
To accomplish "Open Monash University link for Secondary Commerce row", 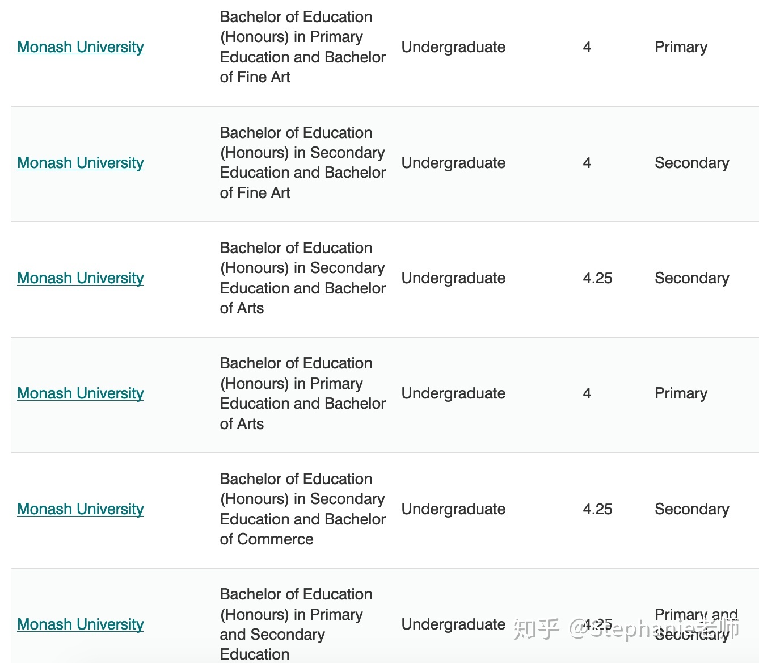I will pyautogui.click(x=81, y=509).
